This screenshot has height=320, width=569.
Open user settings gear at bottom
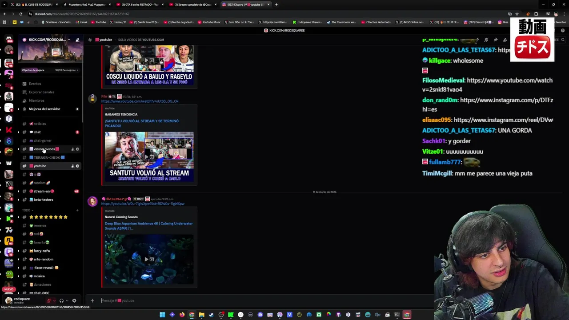pos(74,300)
